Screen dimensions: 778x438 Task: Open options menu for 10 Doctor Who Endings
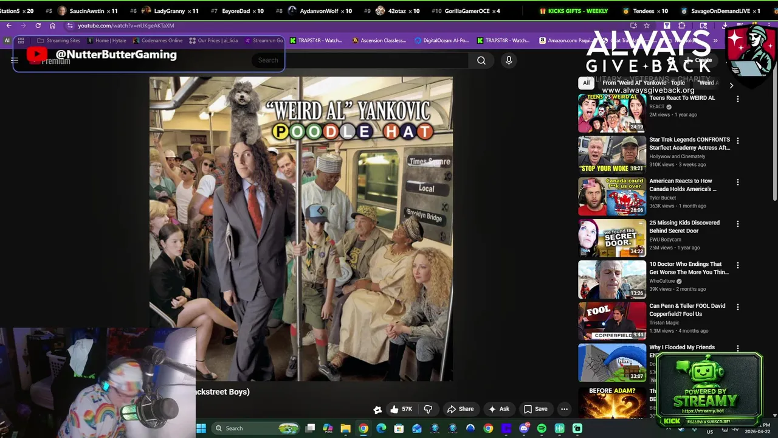point(738,265)
